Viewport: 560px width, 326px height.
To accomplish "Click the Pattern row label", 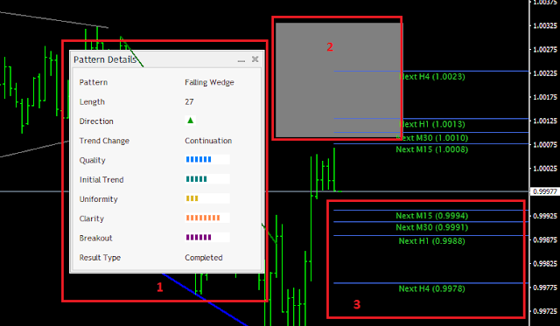I will [94, 82].
